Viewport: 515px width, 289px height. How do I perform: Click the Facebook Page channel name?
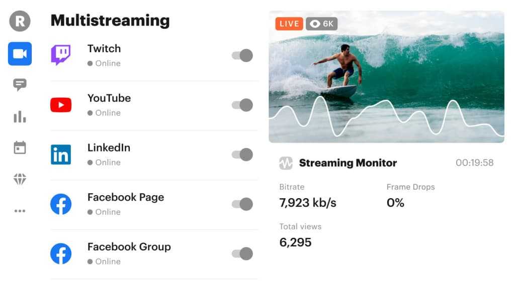[x=126, y=197]
